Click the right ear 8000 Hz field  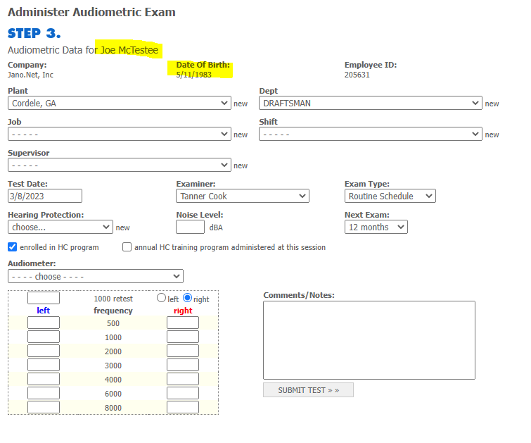pyautogui.click(x=183, y=407)
